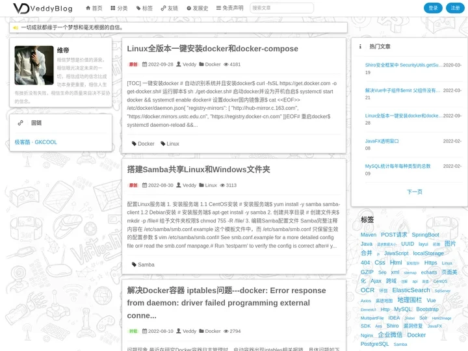
Task: Open the 免责声明 disclaimer menu item
Action: (230, 8)
